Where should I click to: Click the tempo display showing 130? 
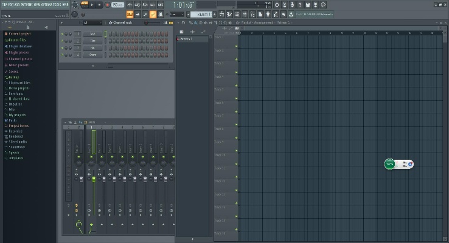click(x=115, y=5)
